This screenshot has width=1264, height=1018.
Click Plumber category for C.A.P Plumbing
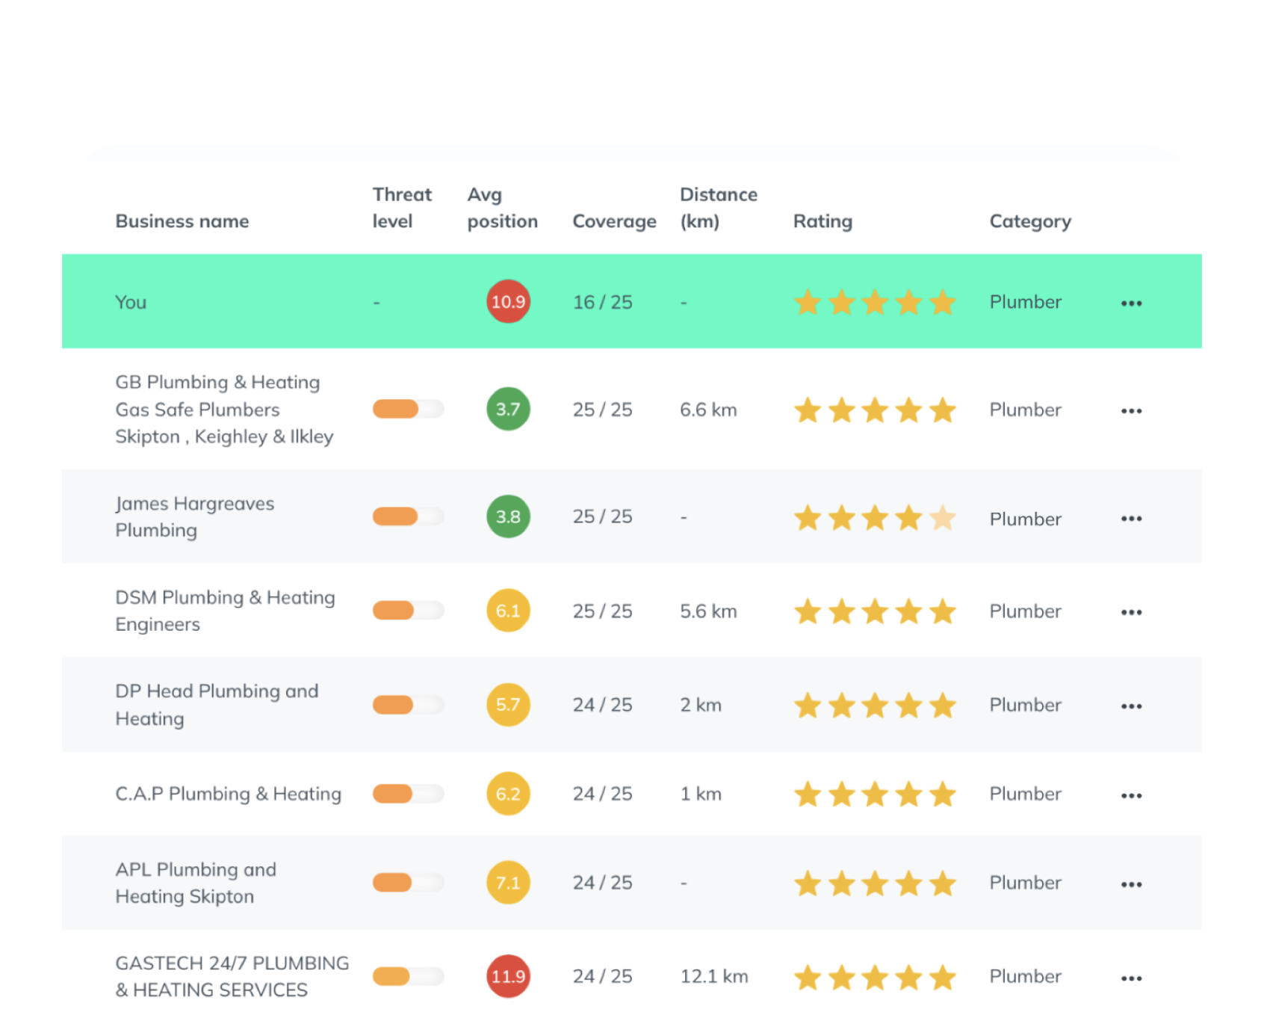pyautogui.click(x=1025, y=794)
